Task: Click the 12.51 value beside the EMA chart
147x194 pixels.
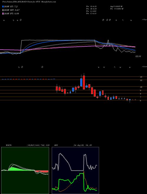Action: (138, 56)
